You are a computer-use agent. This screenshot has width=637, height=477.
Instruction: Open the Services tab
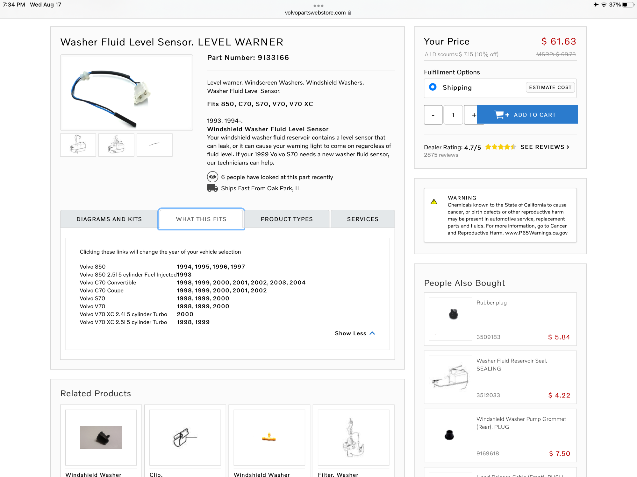click(362, 219)
